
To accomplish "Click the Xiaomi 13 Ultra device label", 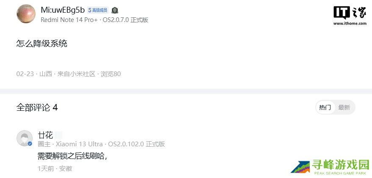I will (x=79, y=144).
